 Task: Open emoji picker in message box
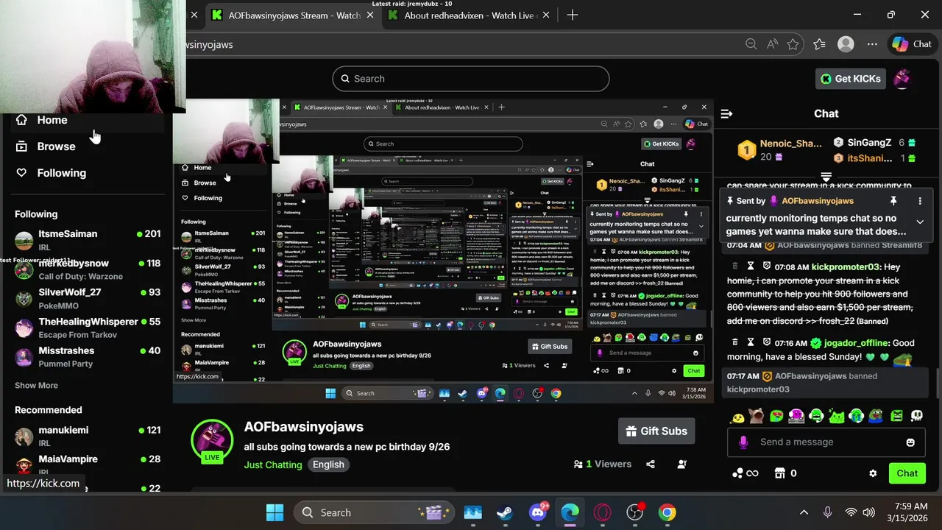click(x=910, y=442)
